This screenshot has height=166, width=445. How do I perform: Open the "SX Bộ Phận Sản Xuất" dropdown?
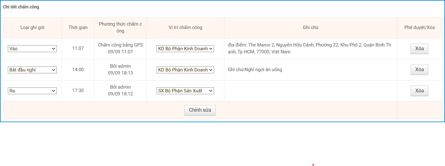click(x=185, y=91)
